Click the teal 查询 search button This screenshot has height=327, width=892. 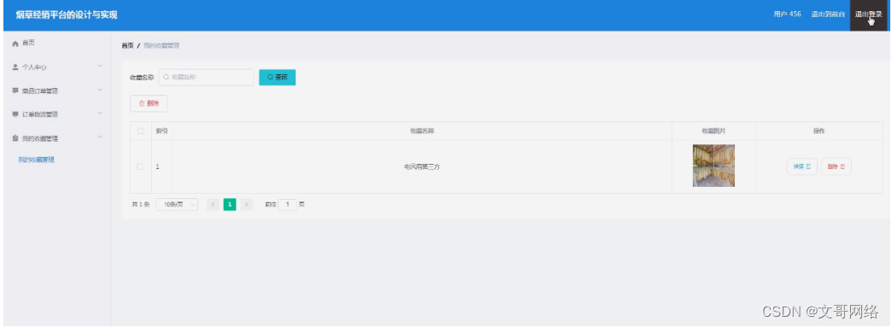(277, 78)
